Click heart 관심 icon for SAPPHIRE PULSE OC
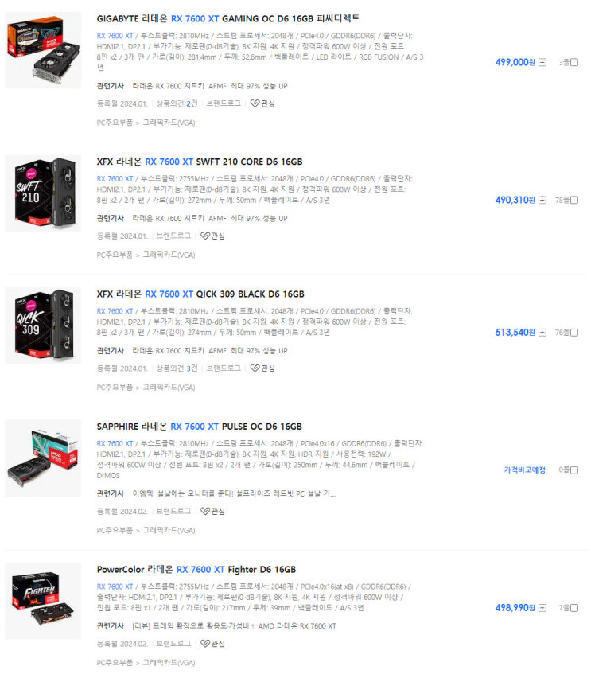Screen dimensions: 591x682 [205, 511]
